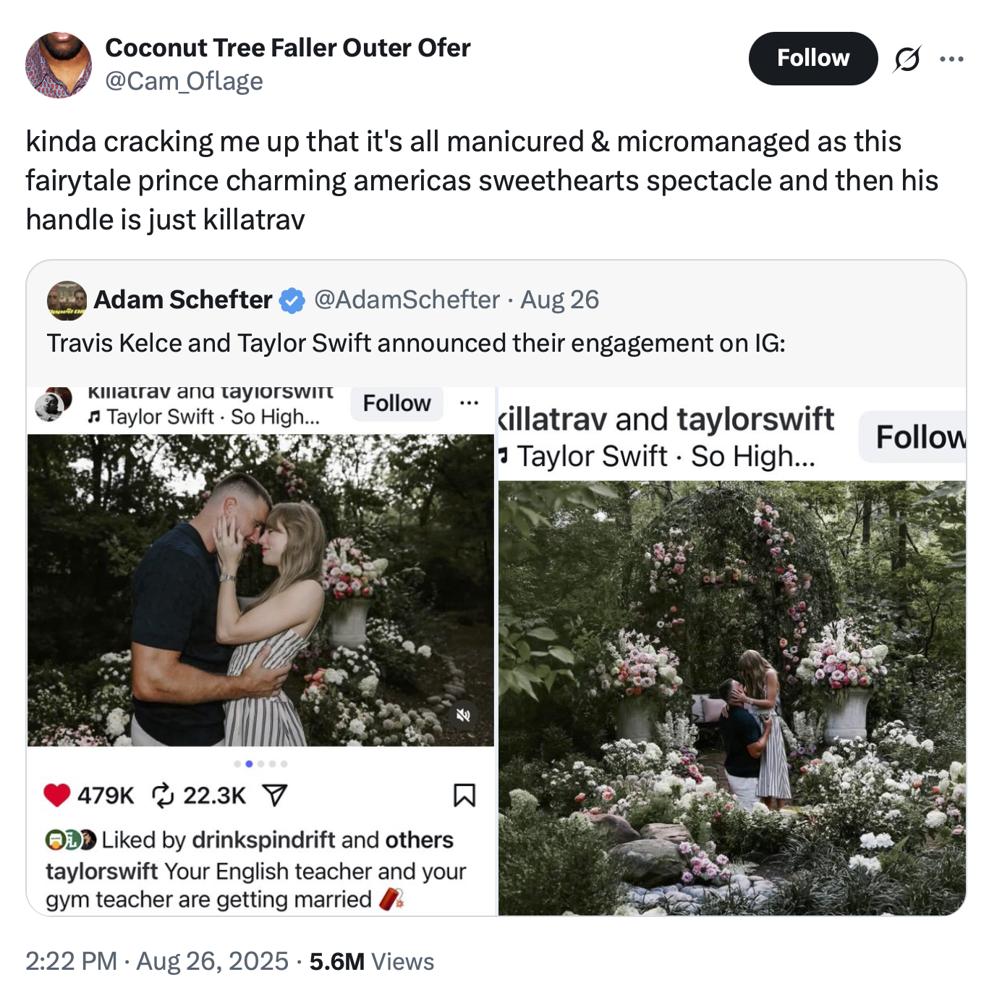Click the bookmark save icon
Screen dimensions: 989x1006
click(x=464, y=795)
